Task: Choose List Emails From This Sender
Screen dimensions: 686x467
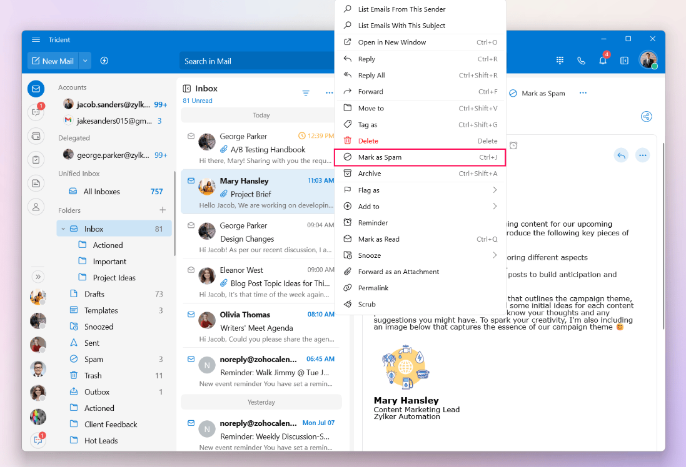Action: click(x=420, y=9)
